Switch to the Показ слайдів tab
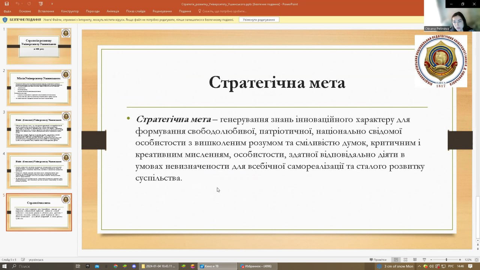 [x=136, y=11]
